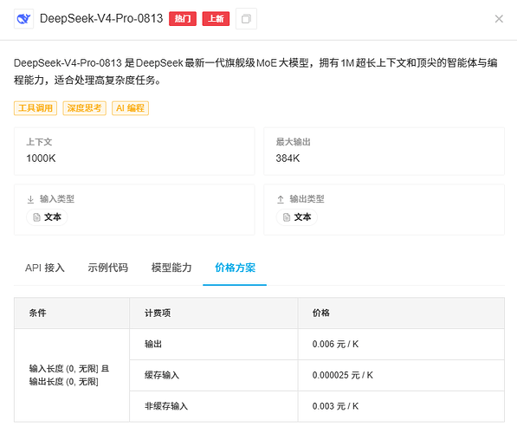This screenshot has height=433, width=517.
Task: Click the 上新 red badge
Action: pos(216,19)
